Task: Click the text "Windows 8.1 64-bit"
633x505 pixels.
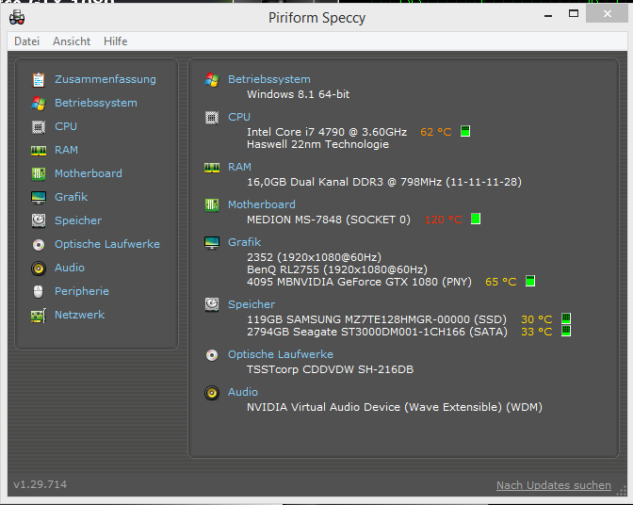Action: point(299,94)
